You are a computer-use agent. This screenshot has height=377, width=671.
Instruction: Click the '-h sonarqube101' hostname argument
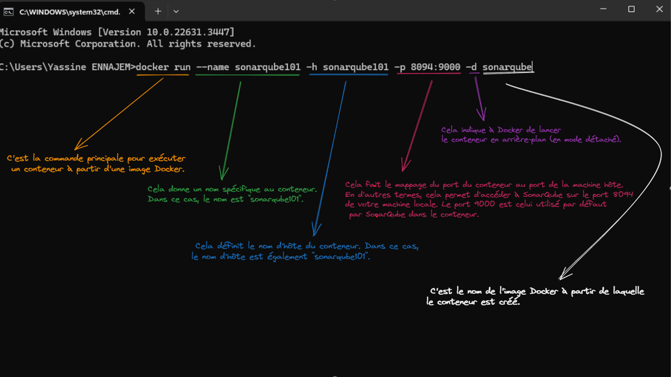(349, 67)
